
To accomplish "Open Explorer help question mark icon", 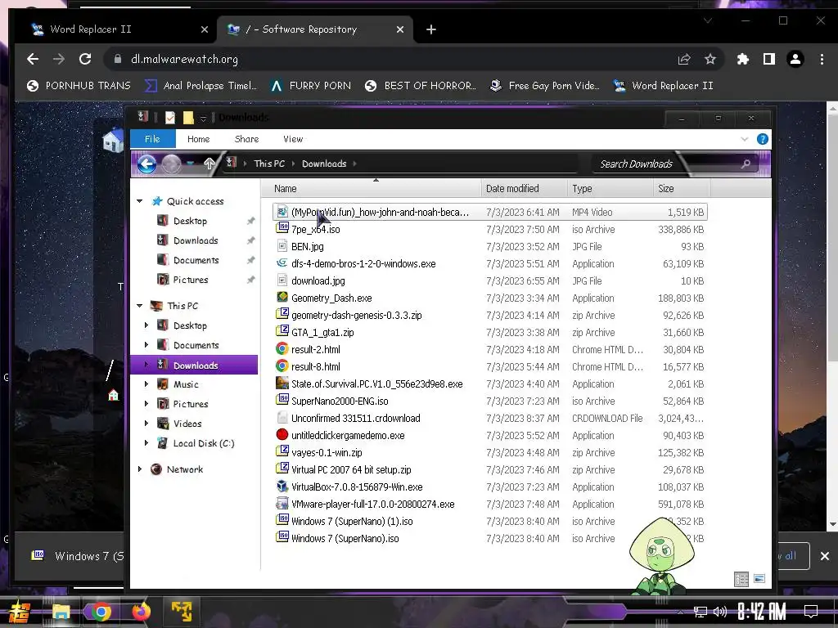I will 763,139.
